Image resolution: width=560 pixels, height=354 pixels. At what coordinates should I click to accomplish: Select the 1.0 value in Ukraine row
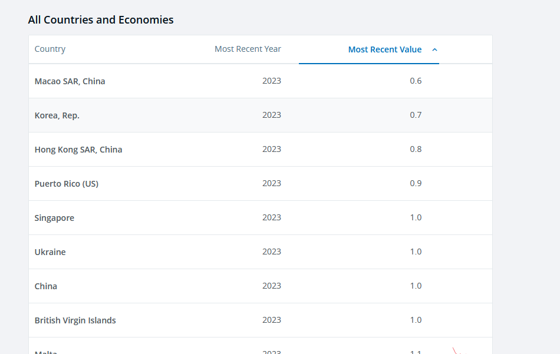pyautogui.click(x=416, y=252)
